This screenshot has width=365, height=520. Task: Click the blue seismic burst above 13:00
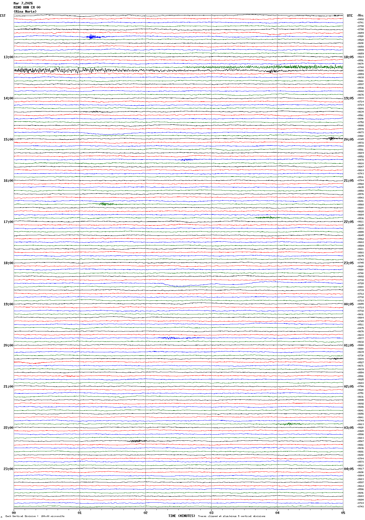[93, 37]
